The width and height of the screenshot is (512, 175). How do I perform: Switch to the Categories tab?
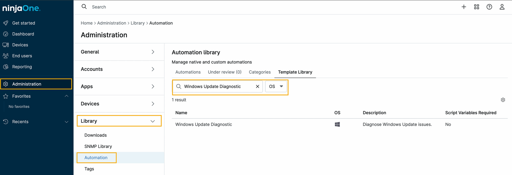coord(259,72)
